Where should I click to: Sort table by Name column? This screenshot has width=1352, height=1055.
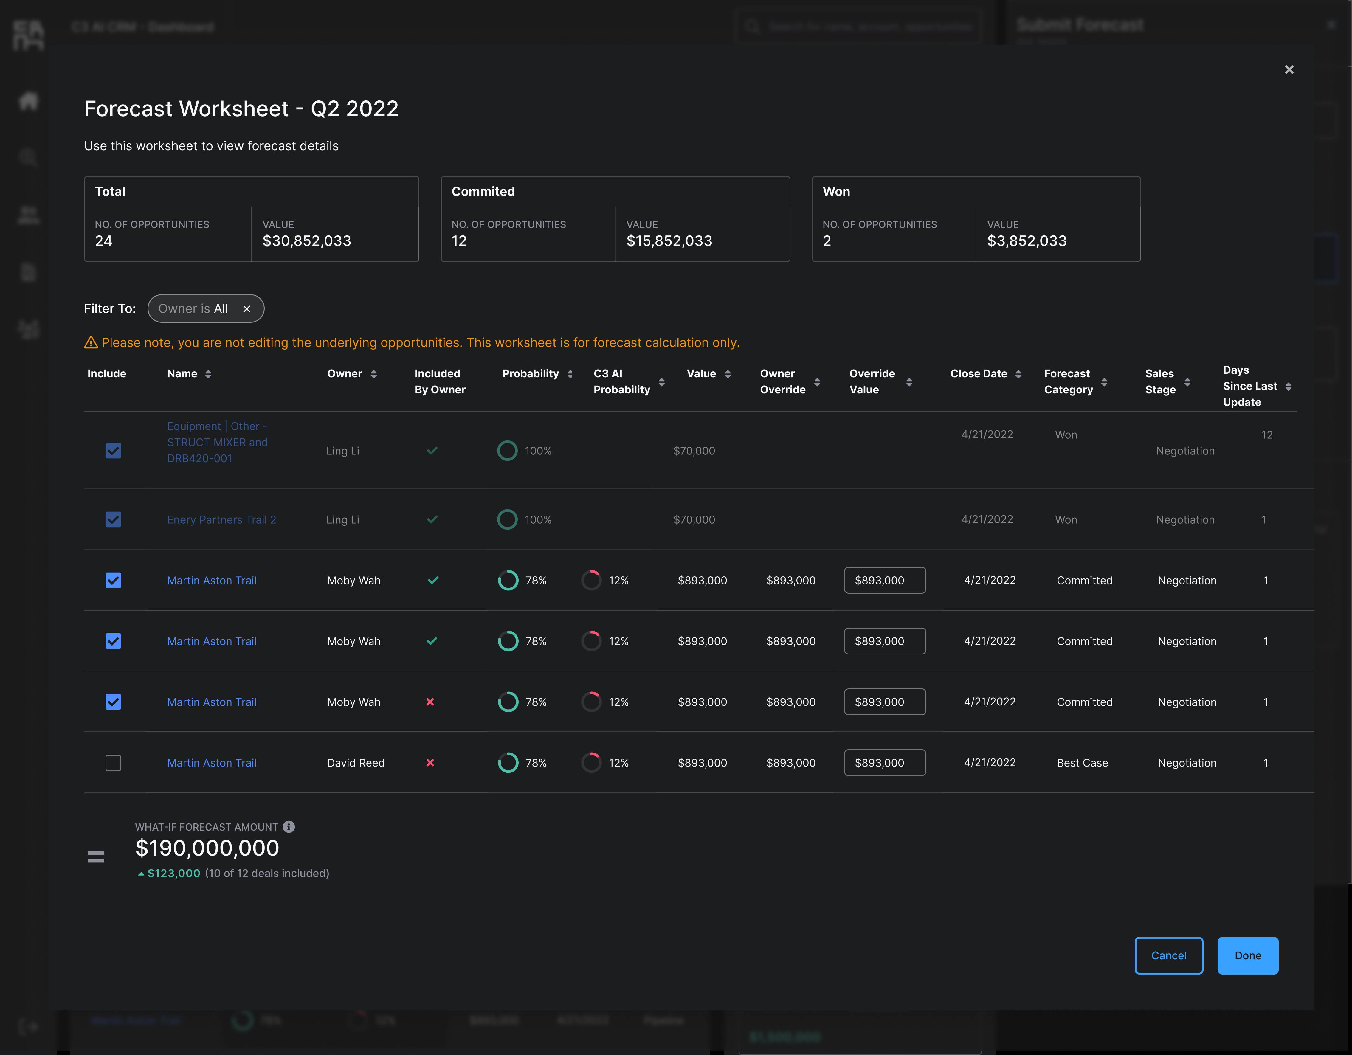tap(208, 374)
